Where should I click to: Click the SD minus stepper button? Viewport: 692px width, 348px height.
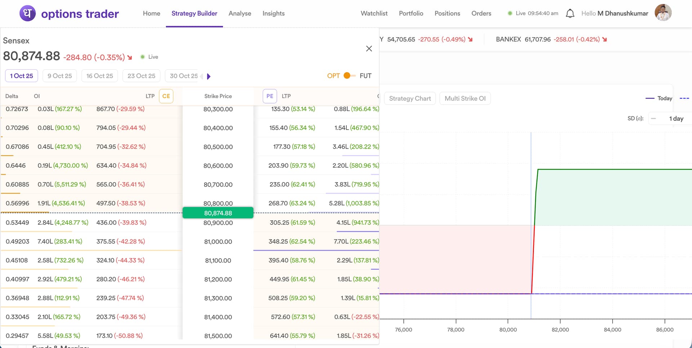pyautogui.click(x=653, y=119)
